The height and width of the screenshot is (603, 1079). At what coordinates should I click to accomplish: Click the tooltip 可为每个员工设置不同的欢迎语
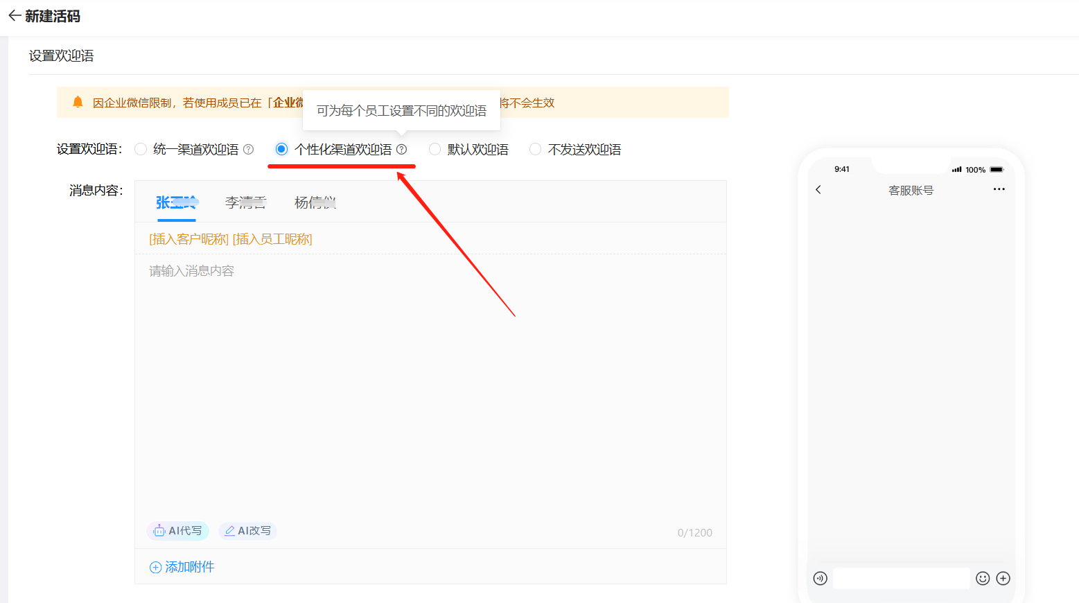coord(402,110)
